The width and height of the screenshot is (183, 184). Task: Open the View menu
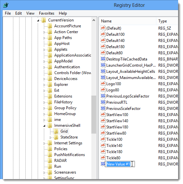point(30,13)
